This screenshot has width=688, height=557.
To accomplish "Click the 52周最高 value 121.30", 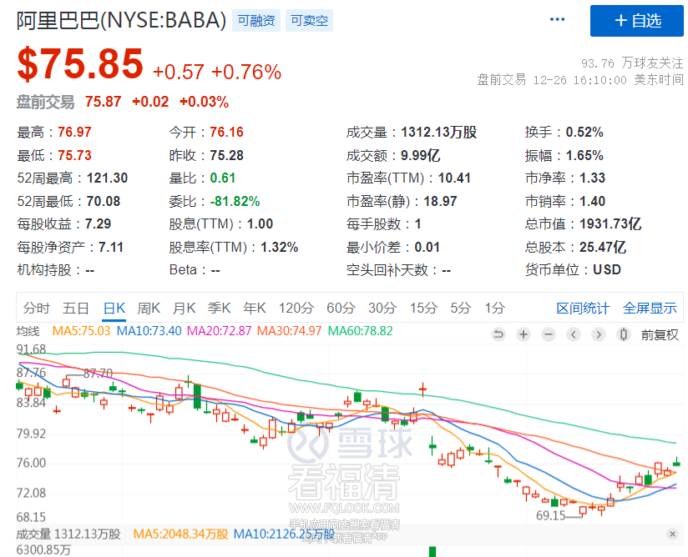I will point(107,178).
